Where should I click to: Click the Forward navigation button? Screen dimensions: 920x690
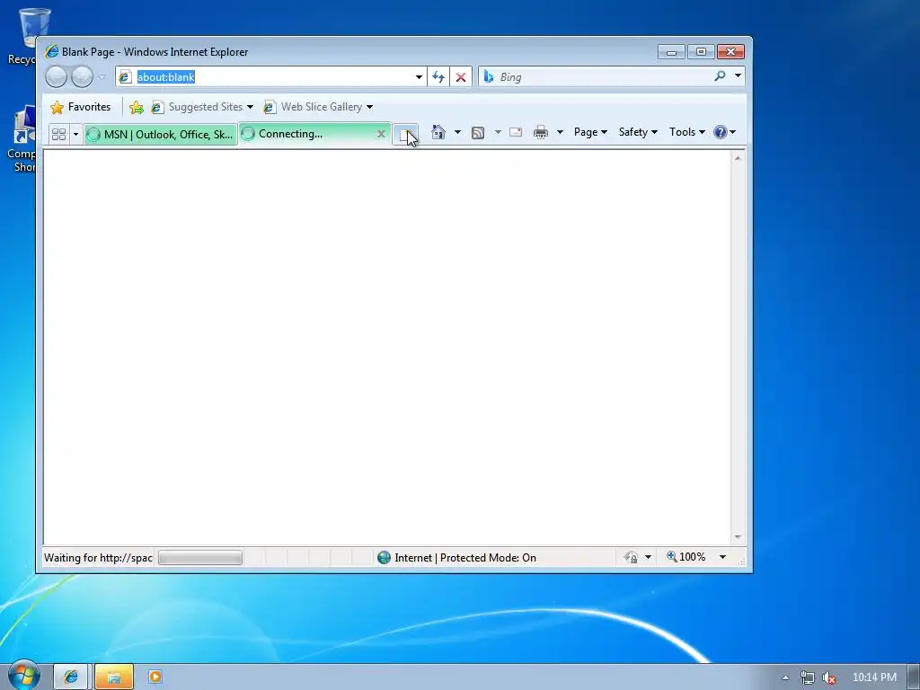82,77
